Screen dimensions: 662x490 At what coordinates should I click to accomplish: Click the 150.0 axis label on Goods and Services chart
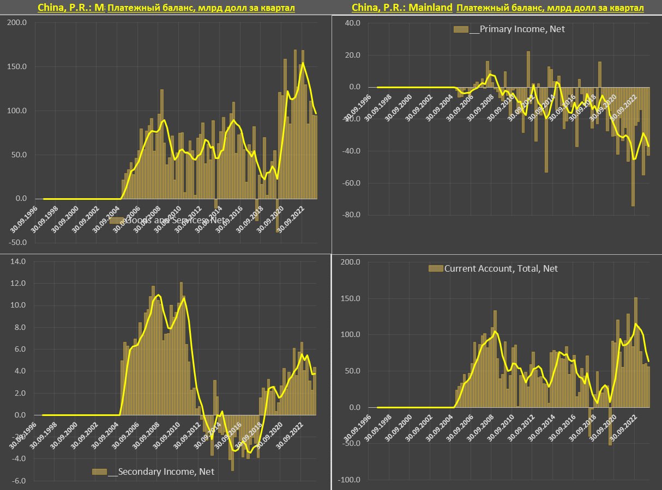click(16, 67)
